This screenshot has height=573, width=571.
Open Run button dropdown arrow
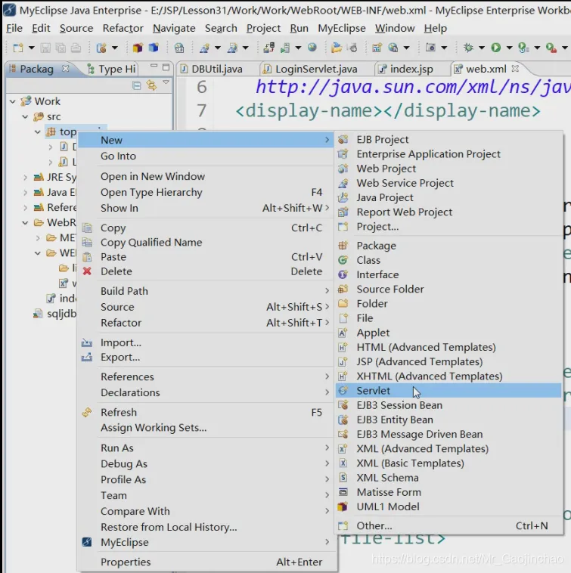point(509,48)
